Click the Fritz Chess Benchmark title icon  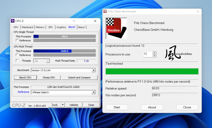pos(105,12)
